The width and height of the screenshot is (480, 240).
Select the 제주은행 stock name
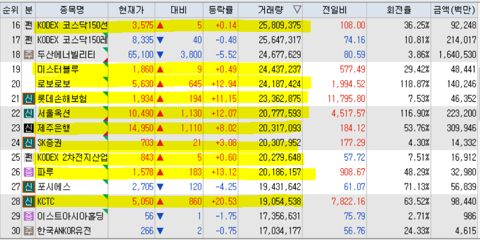(54, 128)
